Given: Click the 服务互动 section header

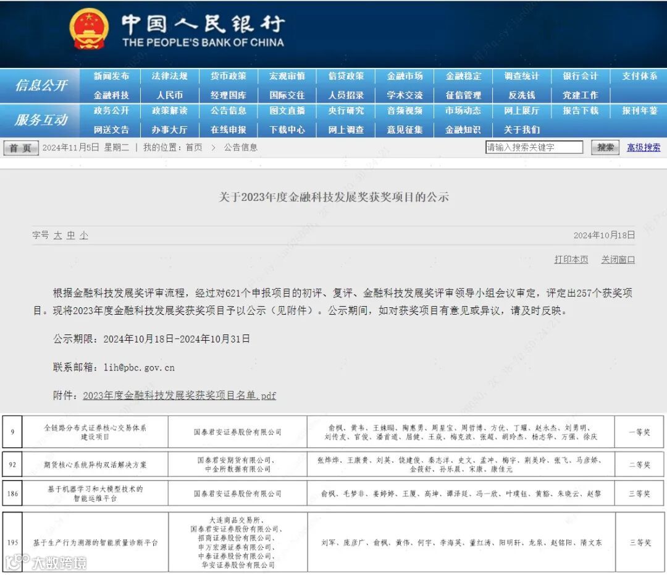Looking at the screenshot, I should click(41, 120).
